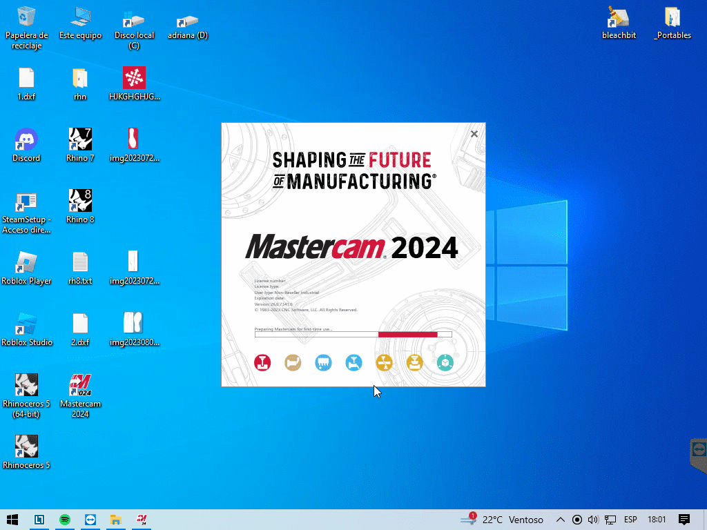This screenshot has height=530, width=707.
Task: Close the Mastercam splash screen
Action: (x=474, y=134)
